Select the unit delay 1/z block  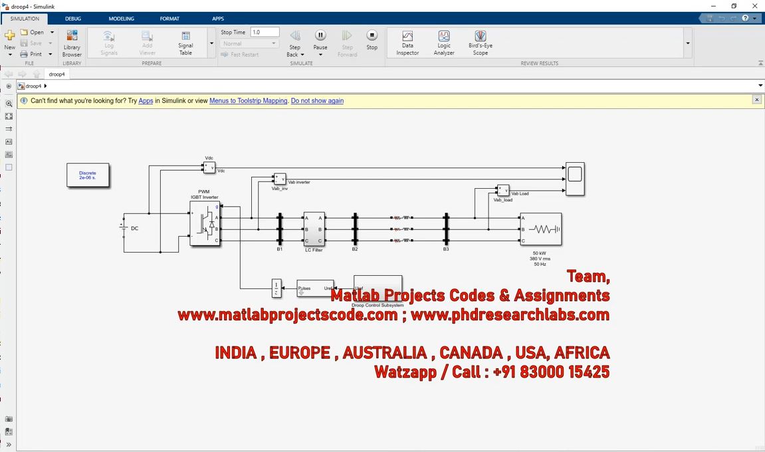[x=276, y=288]
